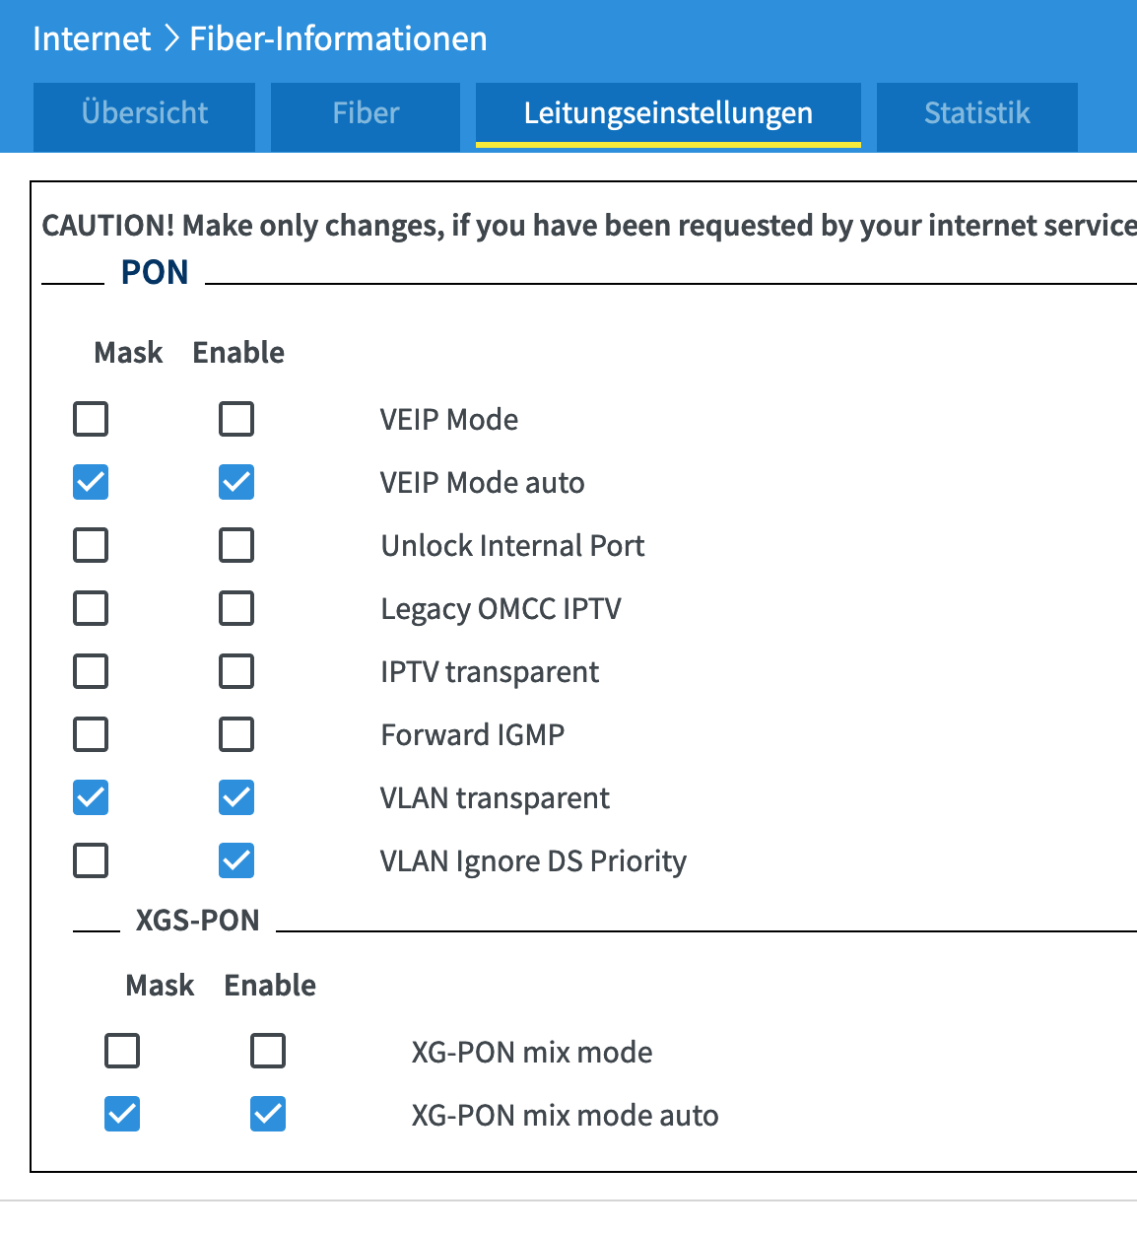The width and height of the screenshot is (1137, 1234).
Task: Disable the VLAN transparent Enable checkbox
Action: (x=236, y=797)
